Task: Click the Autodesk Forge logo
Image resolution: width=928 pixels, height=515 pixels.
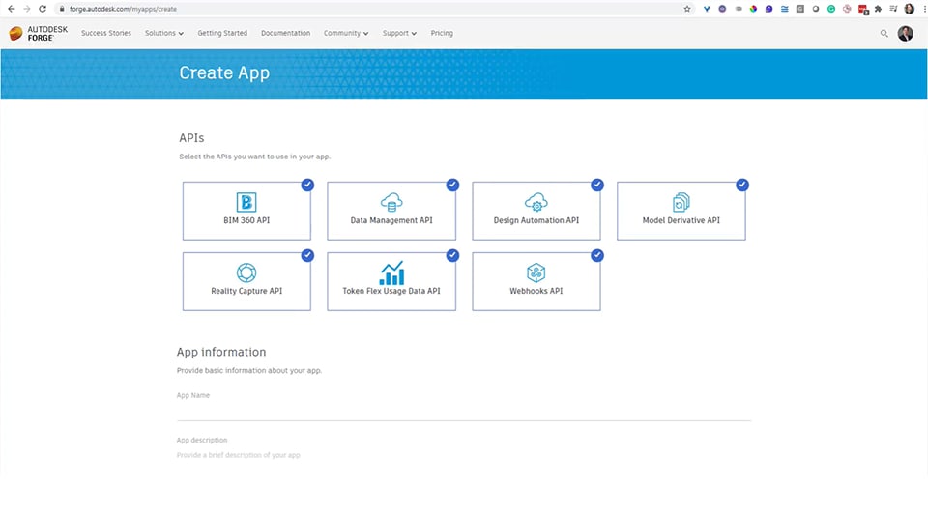Action: (39, 33)
